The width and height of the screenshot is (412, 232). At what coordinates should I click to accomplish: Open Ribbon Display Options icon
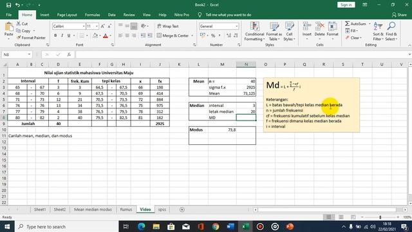[x=365, y=5]
